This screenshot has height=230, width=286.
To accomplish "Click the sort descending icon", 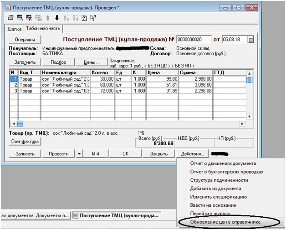I will coord(76,18).
